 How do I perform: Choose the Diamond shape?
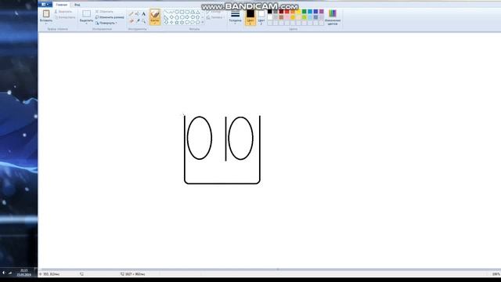pos(171,17)
